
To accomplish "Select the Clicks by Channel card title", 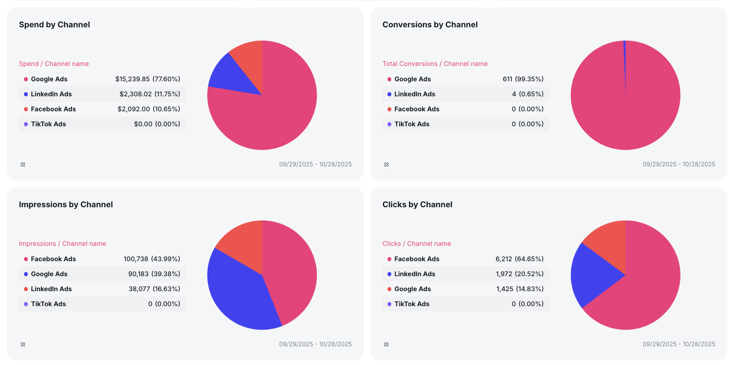I will click(417, 205).
